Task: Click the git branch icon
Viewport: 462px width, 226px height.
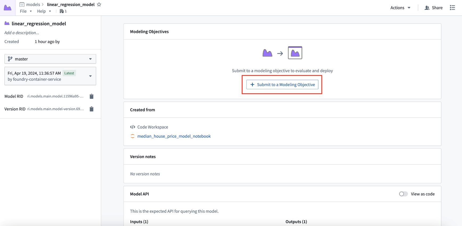Action: (x=10, y=59)
